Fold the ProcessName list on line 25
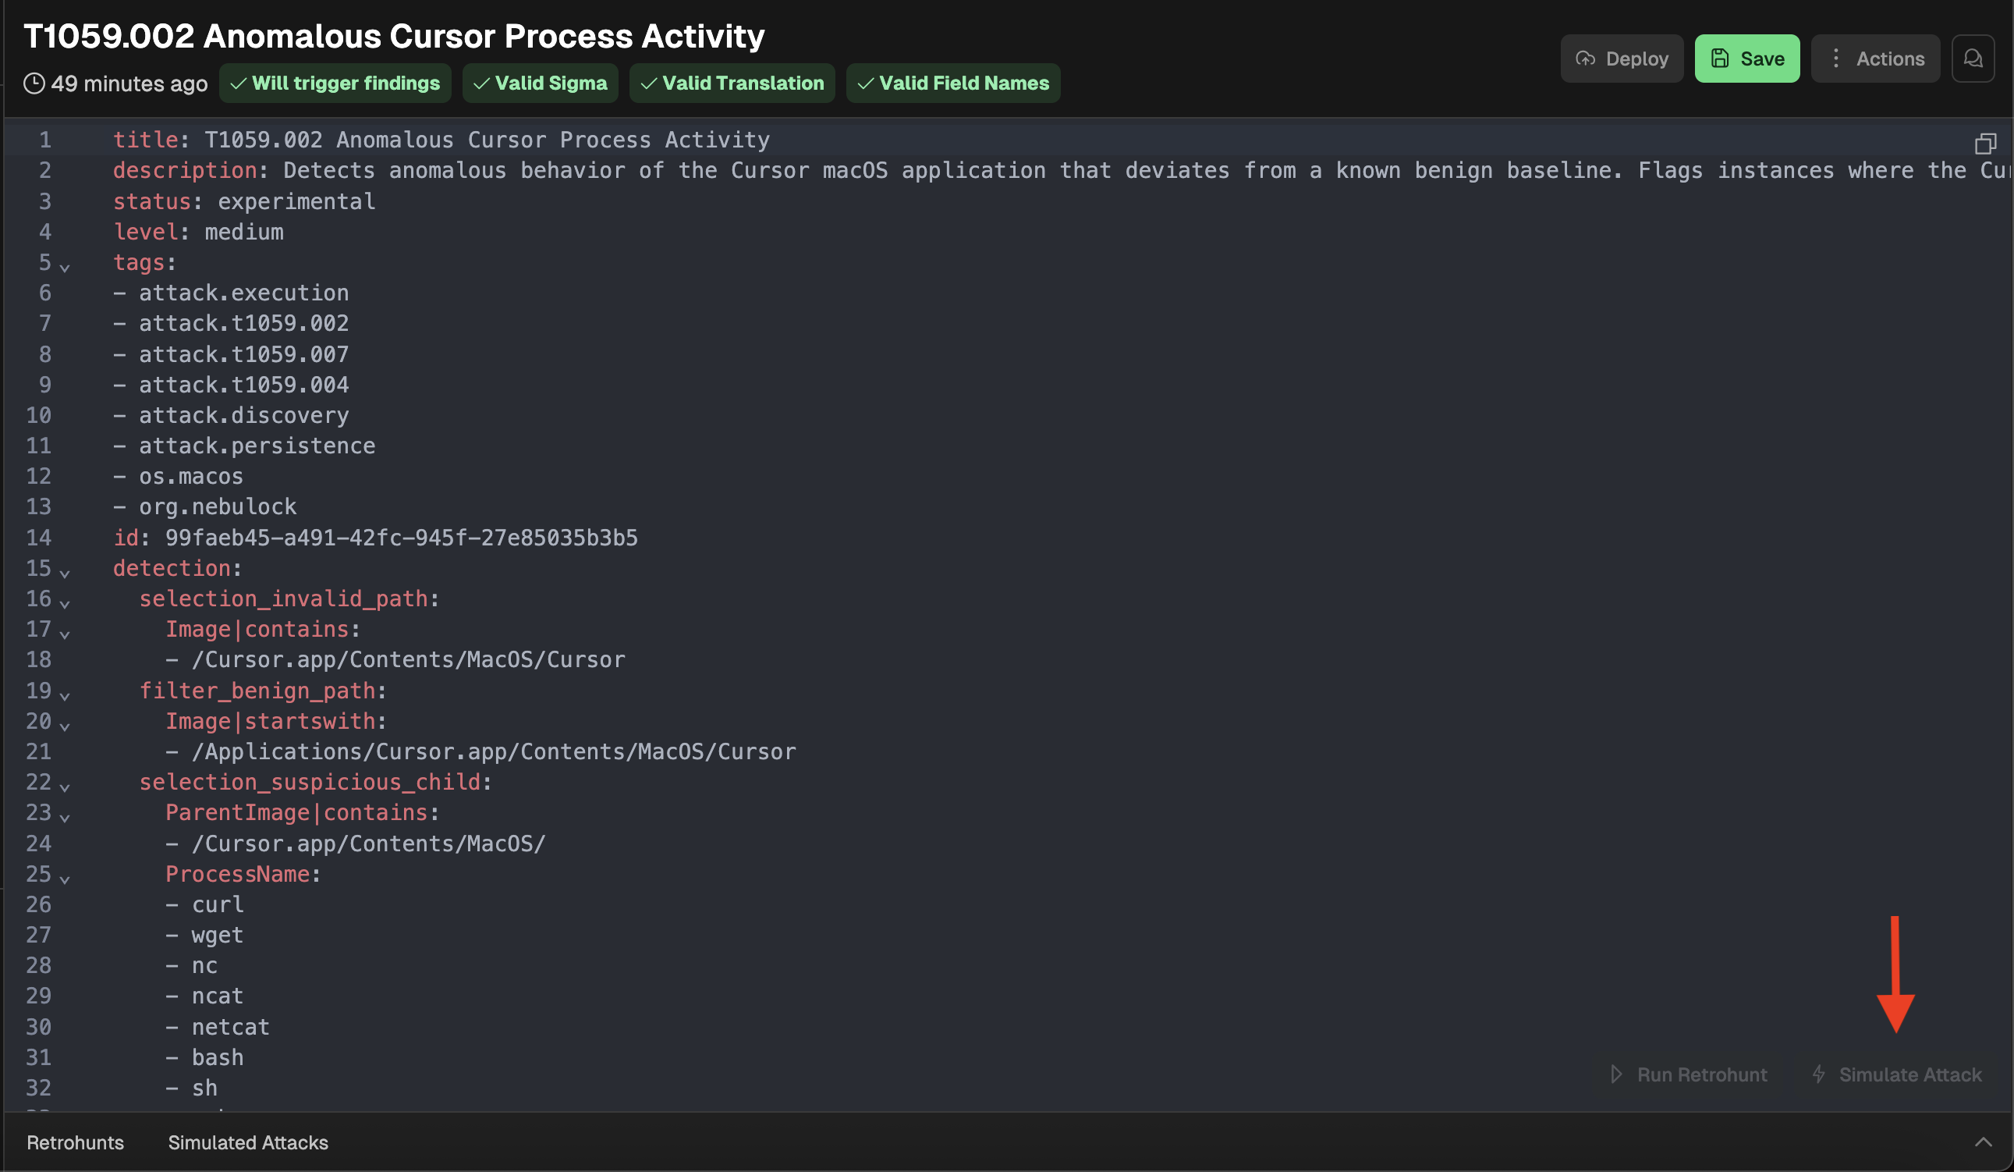Viewport: 2014px width, 1172px height. [65, 879]
